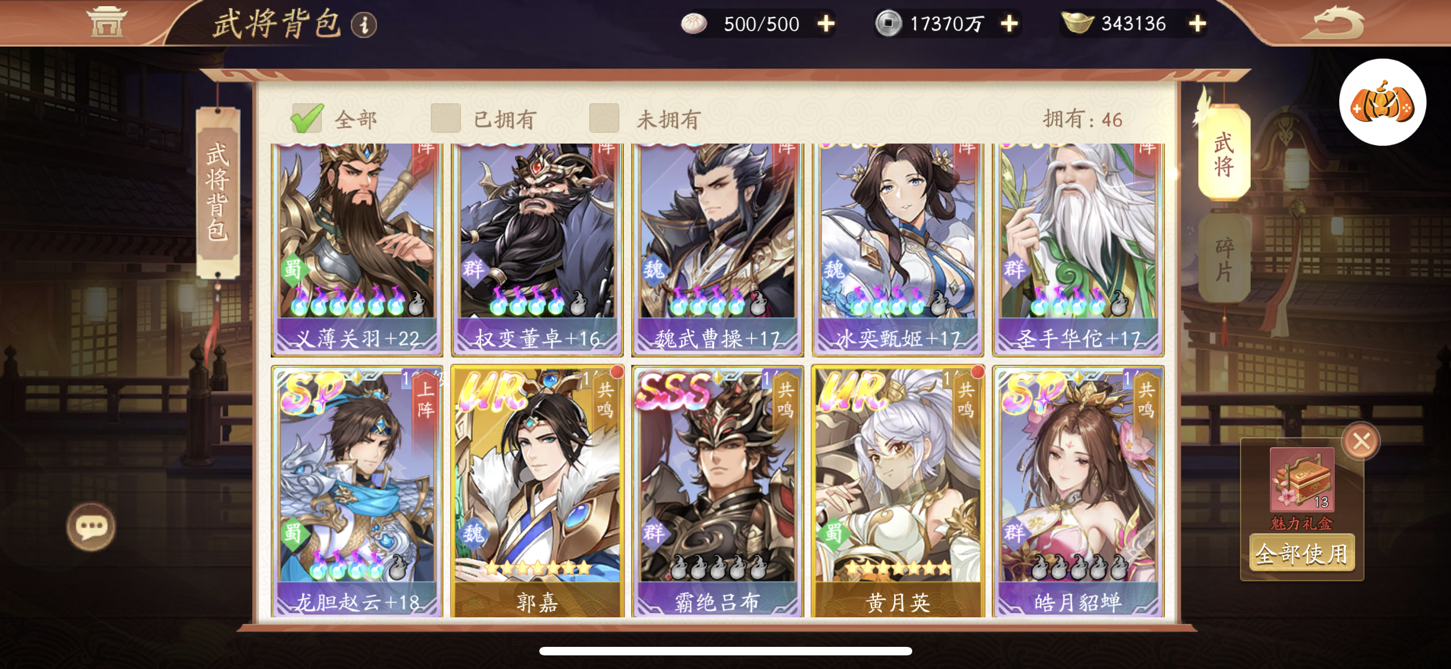Enable the 未拥有 filter checkbox
The height and width of the screenshot is (669, 1451).
(x=604, y=118)
